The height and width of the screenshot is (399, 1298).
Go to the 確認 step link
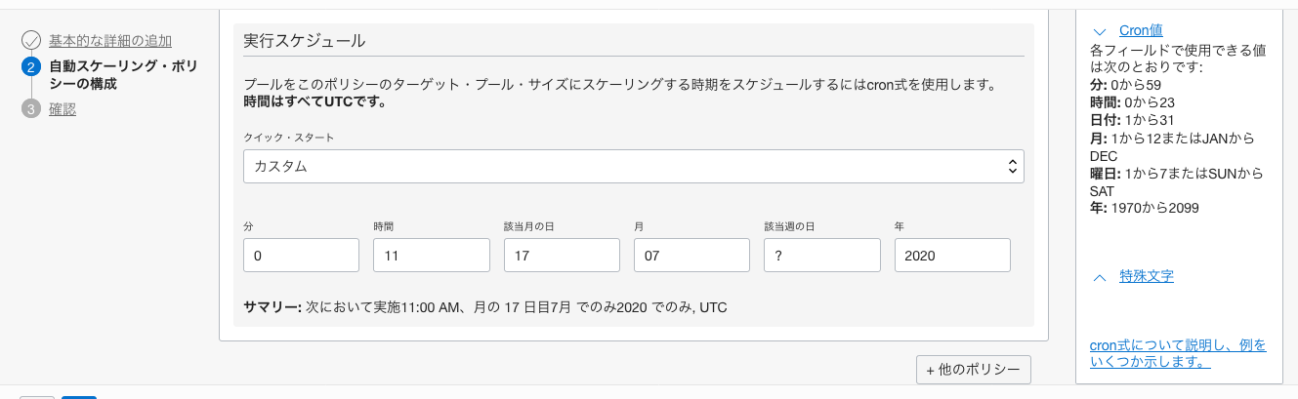(x=63, y=109)
